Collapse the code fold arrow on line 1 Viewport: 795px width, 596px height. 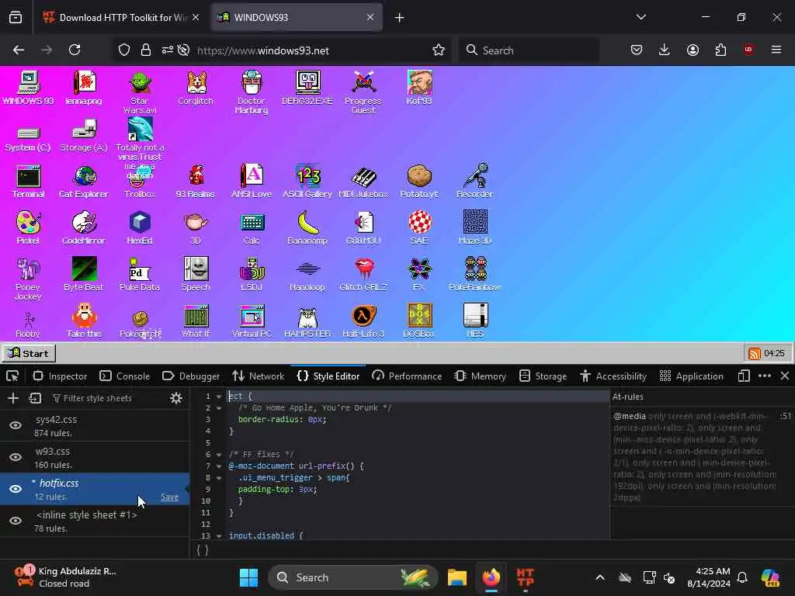(219, 397)
